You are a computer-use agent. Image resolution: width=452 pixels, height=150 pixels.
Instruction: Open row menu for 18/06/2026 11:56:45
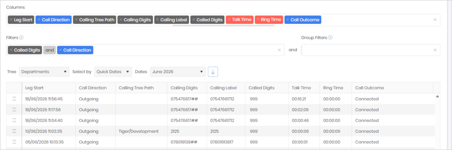click(15, 99)
